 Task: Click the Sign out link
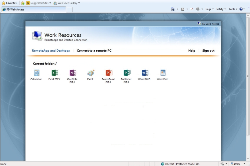click(208, 51)
